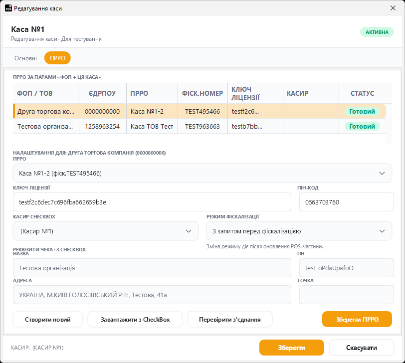Click the Створити новий button

coord(48,319)
